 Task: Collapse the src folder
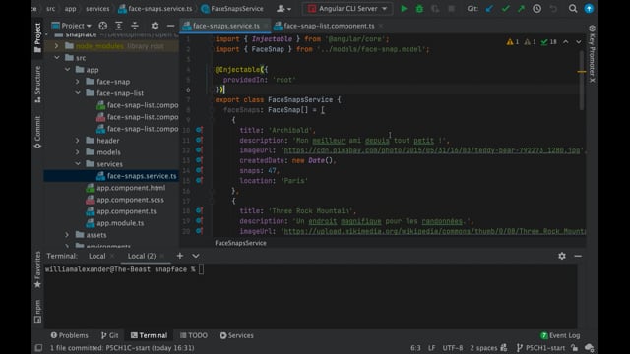coord(57,58)
